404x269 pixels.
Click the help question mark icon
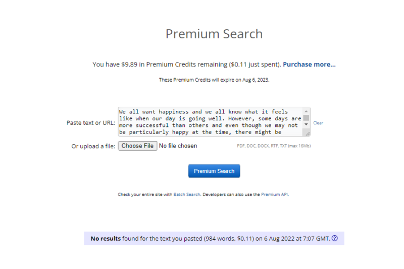pyautogui.click(x=335, y=239)
